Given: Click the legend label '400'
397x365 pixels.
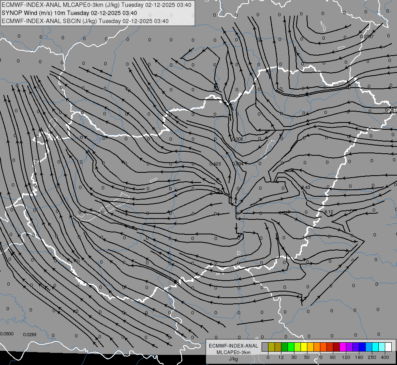Looking at the screenshot, I should (385, 357).
